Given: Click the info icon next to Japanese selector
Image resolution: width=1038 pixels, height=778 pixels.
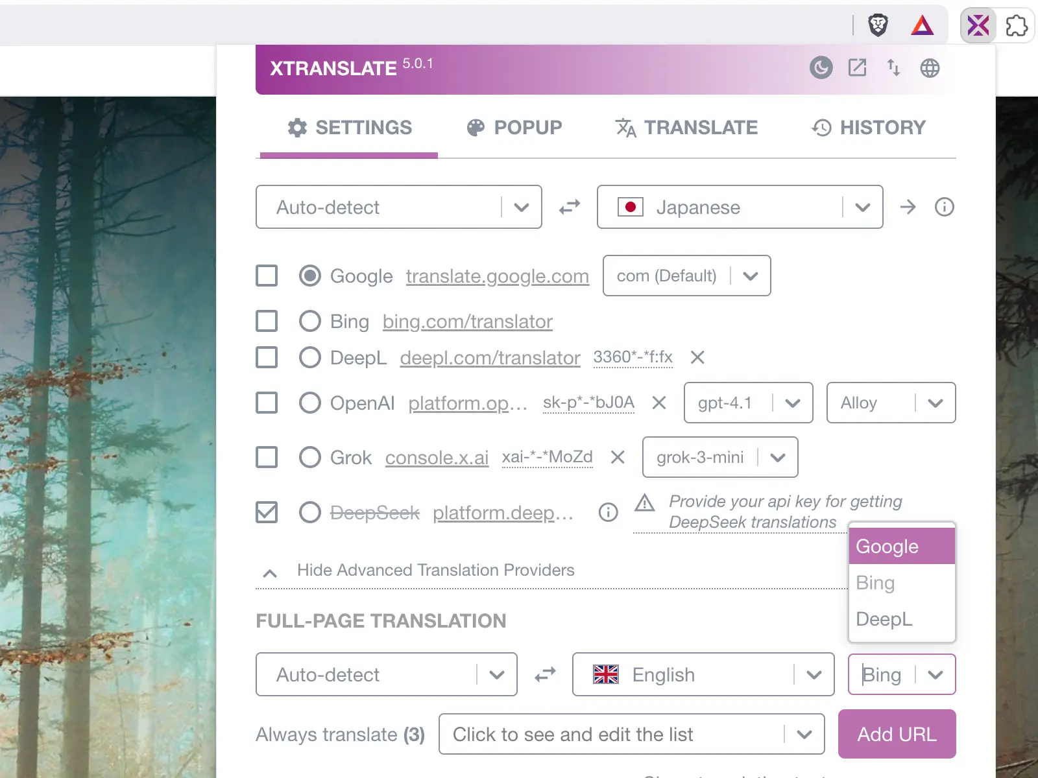Looking at the screenshot, I should click(x=945, y=207).
